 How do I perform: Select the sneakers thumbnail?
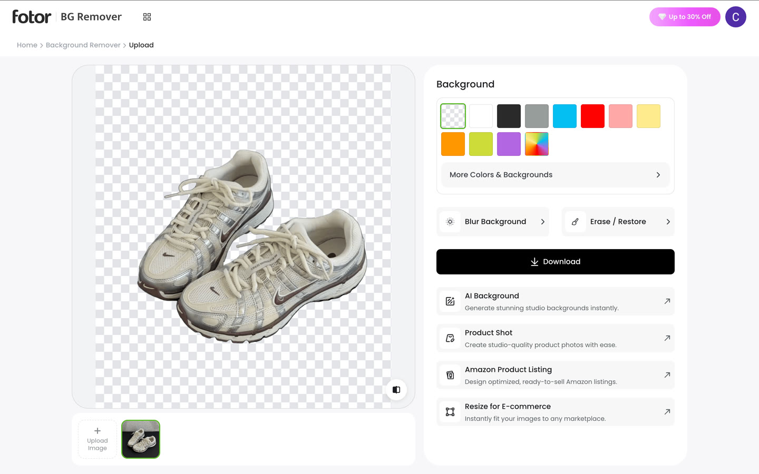[x=141, y=439]
